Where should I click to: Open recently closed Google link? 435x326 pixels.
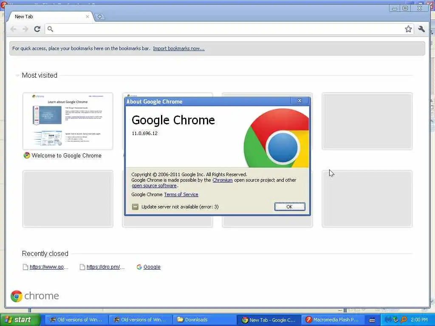pyautogui.click(x=152, y=267)
